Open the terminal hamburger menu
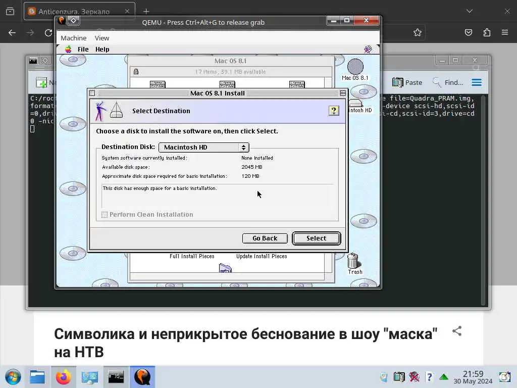Screen dimensions: 517x388 tap(477, 82)
